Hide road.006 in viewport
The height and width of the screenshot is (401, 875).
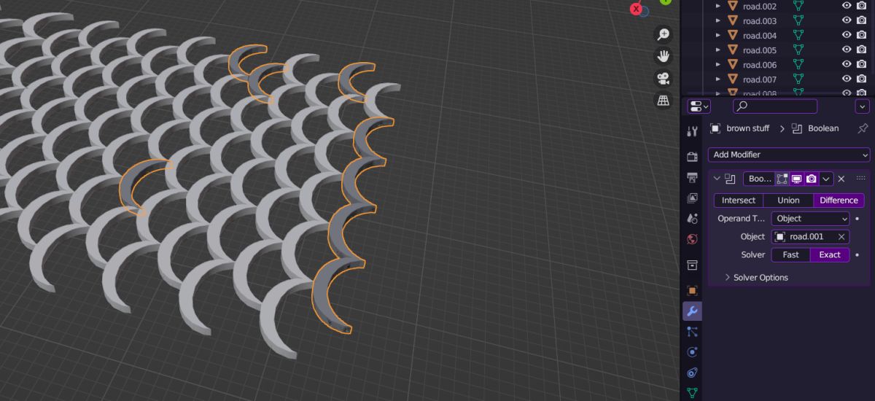pyautogui.click(x=847, y=64)
